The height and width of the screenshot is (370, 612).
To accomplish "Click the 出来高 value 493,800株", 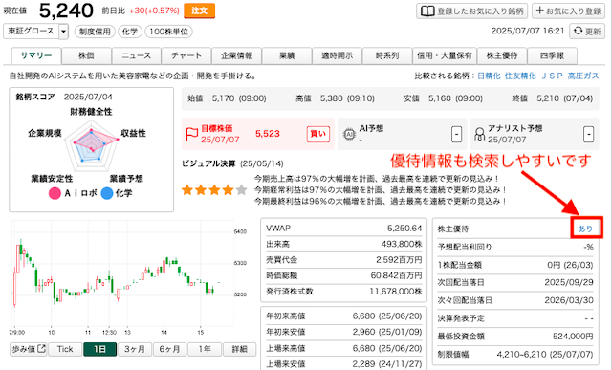I will coord(402,245).
